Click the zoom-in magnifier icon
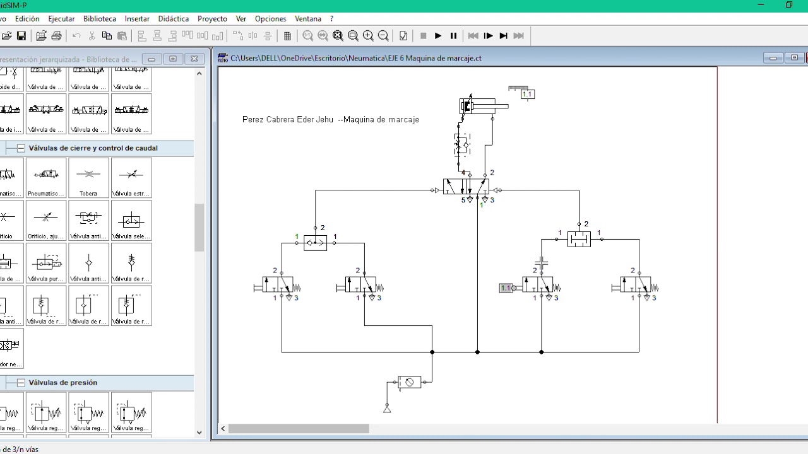This screenshot has width=808, height=454. (368, 36)
